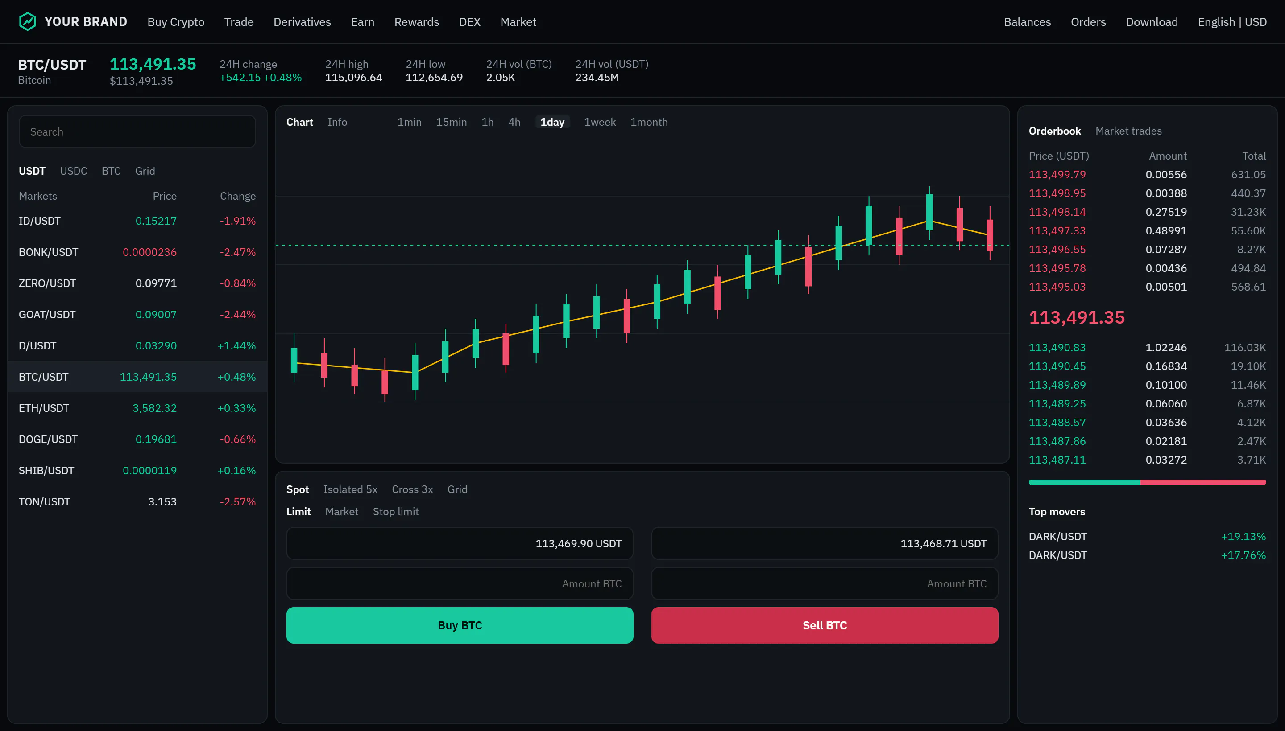Viewport: 1285px width, 731px height.
Task: Switch to the Info tab
Action: click(x=337, y=122)
